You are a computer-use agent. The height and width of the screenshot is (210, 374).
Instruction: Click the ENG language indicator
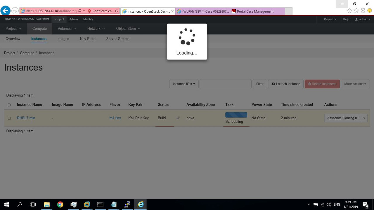pyautogui.click(x=337, y=204)
